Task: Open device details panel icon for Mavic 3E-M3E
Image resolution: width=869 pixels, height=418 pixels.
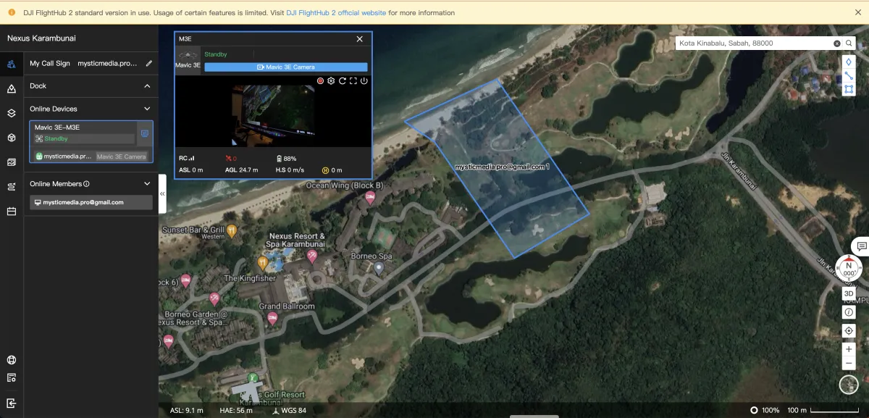Action: click(x=144, y=133)
